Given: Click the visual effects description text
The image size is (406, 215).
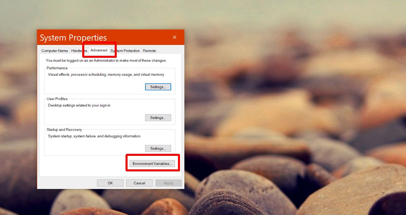Looking at the screenshot, I should point(106,74).
